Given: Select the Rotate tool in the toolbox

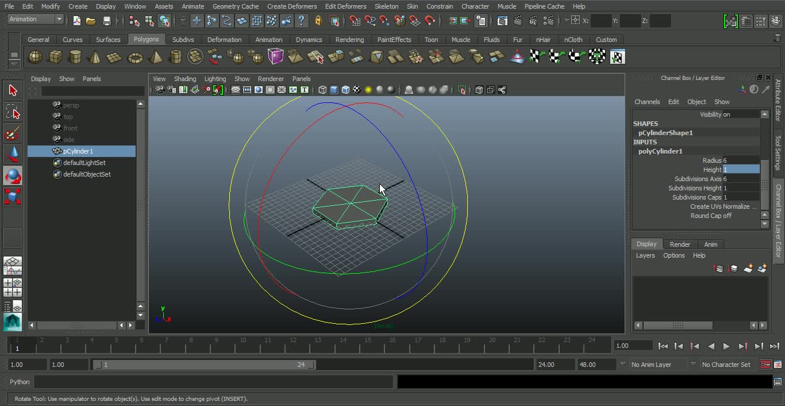Looking at the screenshot, I should 13,176.
